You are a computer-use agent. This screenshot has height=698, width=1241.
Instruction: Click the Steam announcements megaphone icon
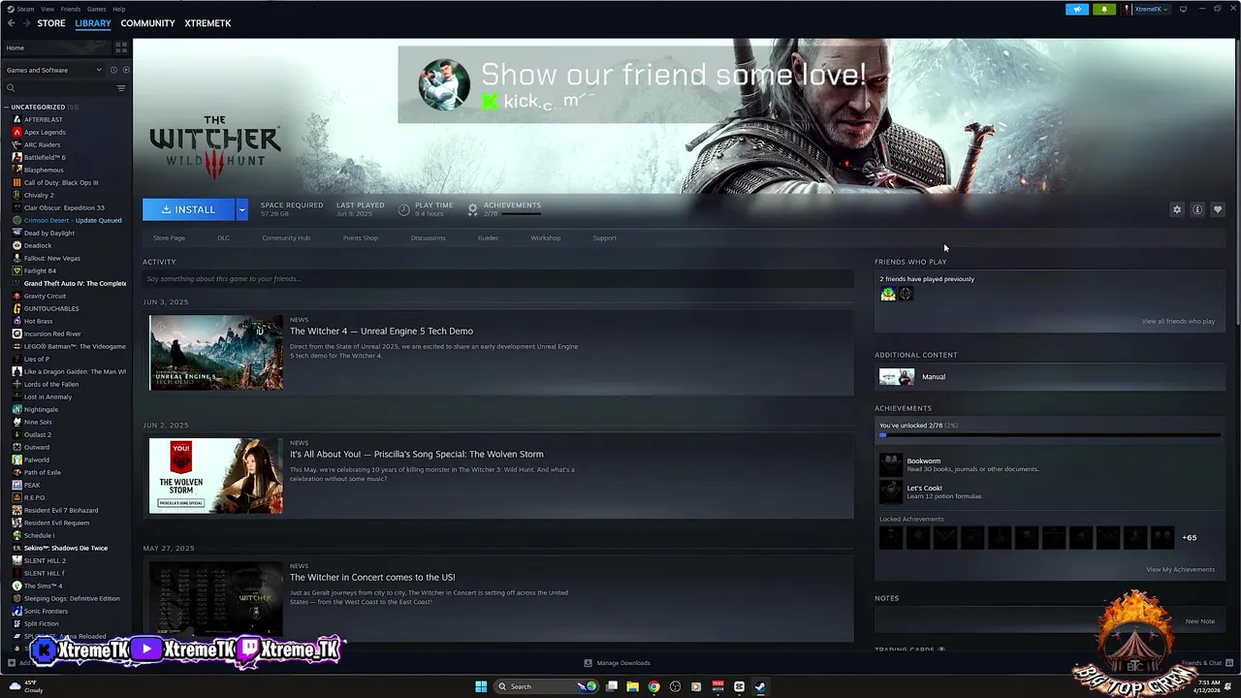pos(1077,9)
